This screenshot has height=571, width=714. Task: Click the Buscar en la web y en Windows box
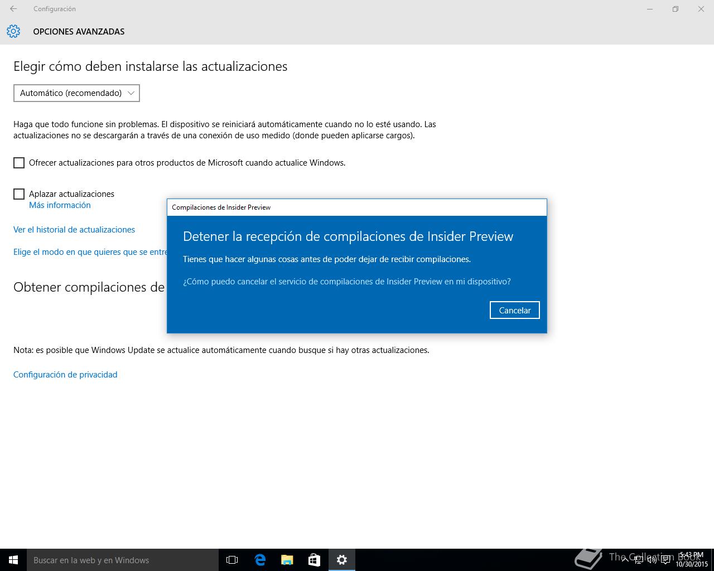click(x=123, y=560)
